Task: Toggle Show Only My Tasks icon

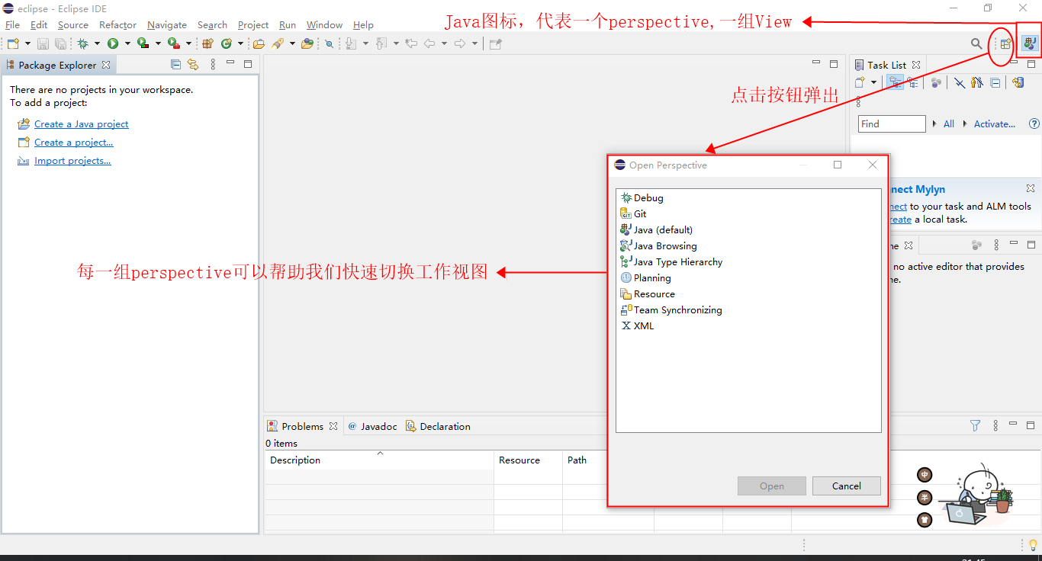Action: point(976,82)
